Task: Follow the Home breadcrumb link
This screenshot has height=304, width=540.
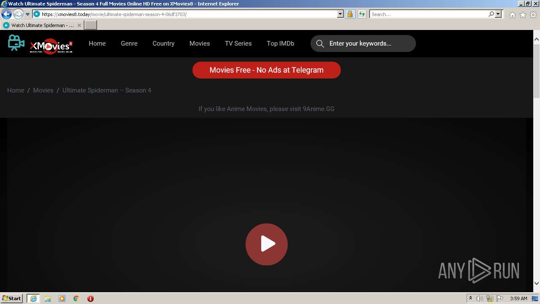Action: click(x=16, y=90)
